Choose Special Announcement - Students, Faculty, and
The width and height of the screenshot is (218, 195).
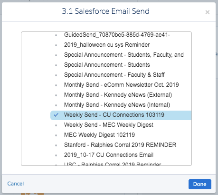[124, 55]
